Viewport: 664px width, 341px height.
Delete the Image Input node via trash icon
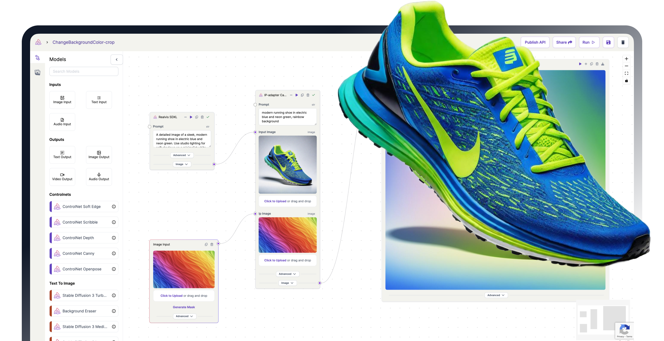(x=212, y=244)
